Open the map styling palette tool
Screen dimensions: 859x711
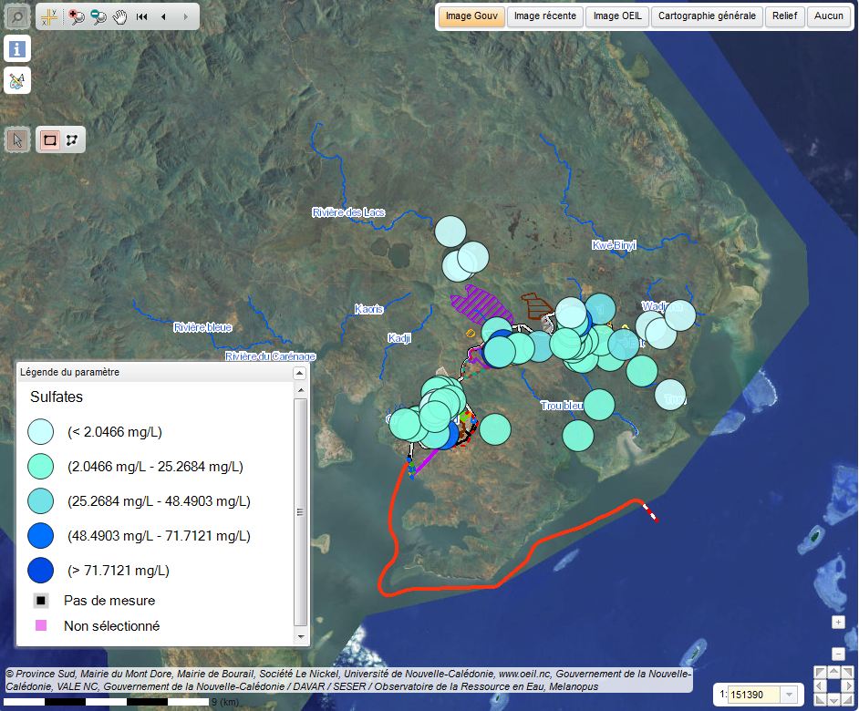17,81
